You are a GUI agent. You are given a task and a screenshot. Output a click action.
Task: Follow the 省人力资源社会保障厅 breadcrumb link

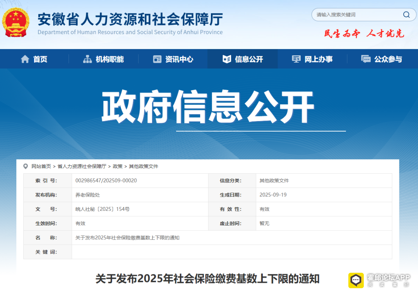tap(82, 166)
